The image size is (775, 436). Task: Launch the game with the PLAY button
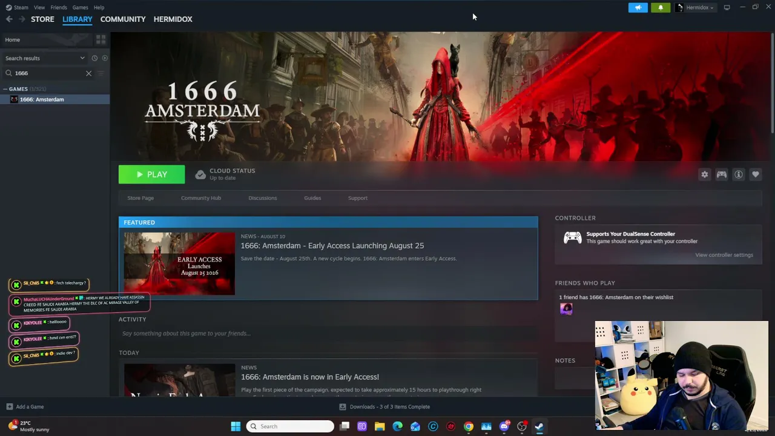pyautogui.click(x=152, y=174)
